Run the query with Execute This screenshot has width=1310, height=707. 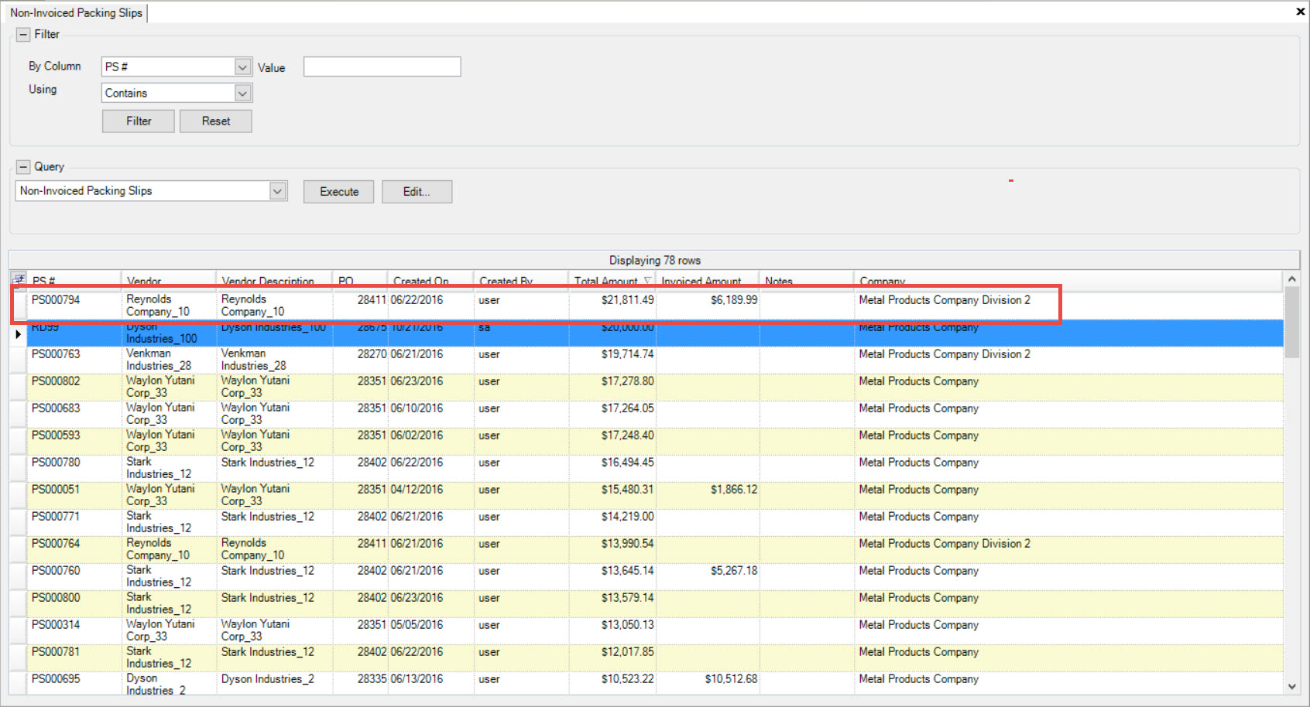[339, 192]
